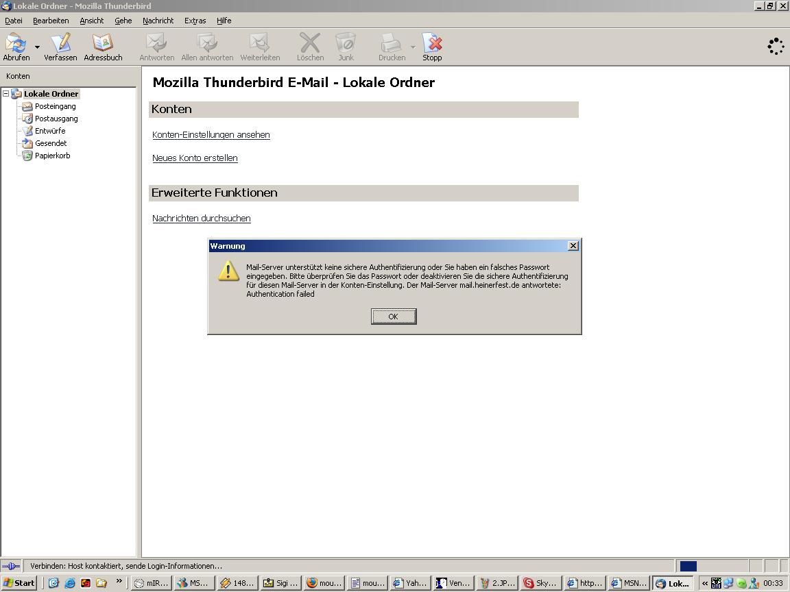
Task: Select the Lokale Ordner account
Action: (x=51, y=94)
